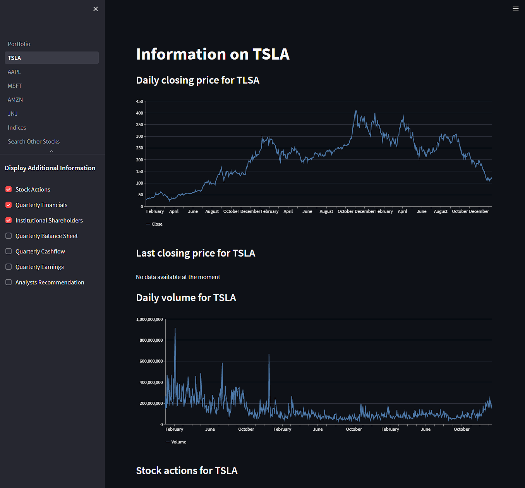The width and height of the screenshot is (525, 488).
Task: Uncheck Quarterly Financials
Action: pos(8,205)
